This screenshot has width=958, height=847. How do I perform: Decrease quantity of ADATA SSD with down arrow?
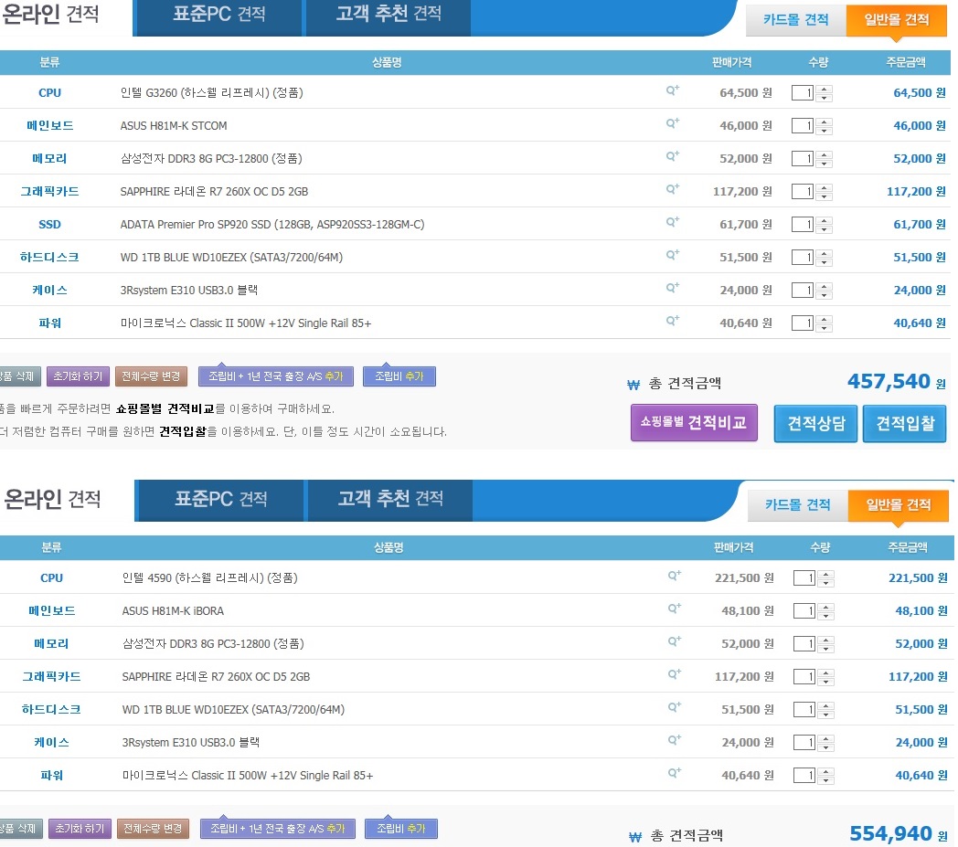click(x=825, y=228)
